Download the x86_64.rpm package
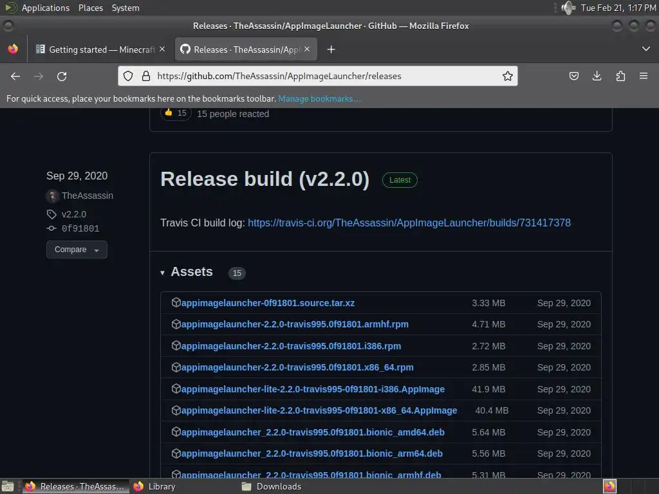 297,367
